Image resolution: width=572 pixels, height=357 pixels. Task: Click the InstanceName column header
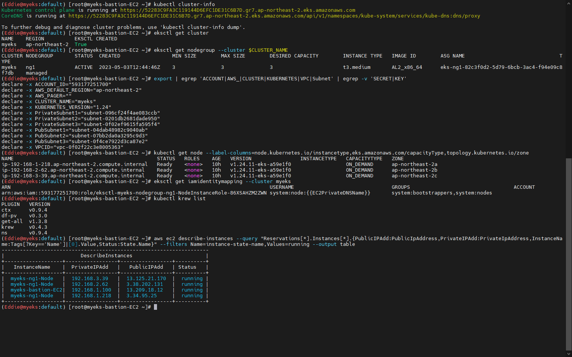pos(32,267)
